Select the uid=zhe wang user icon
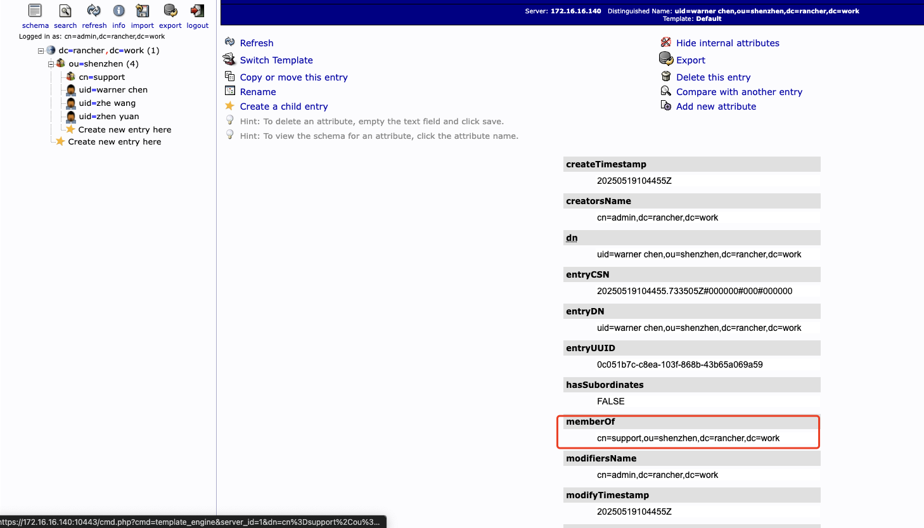The width and height of the screenshot is (924, 528). click(70, 103)
